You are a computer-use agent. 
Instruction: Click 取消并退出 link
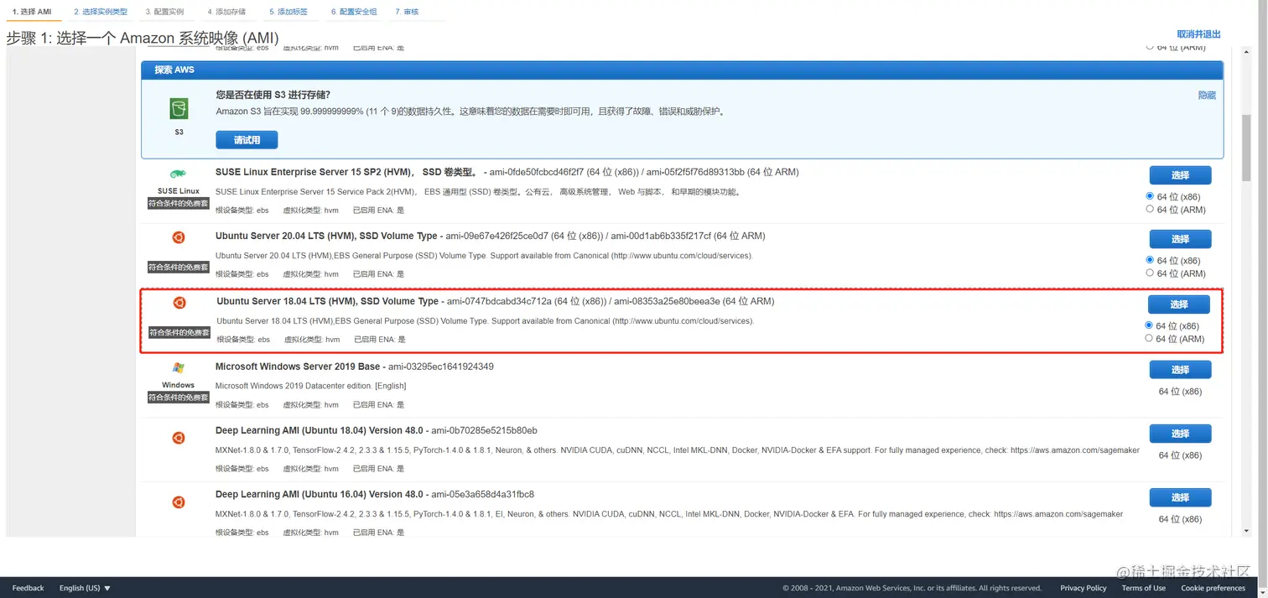pyautogui.click(x=1198, y=34)
